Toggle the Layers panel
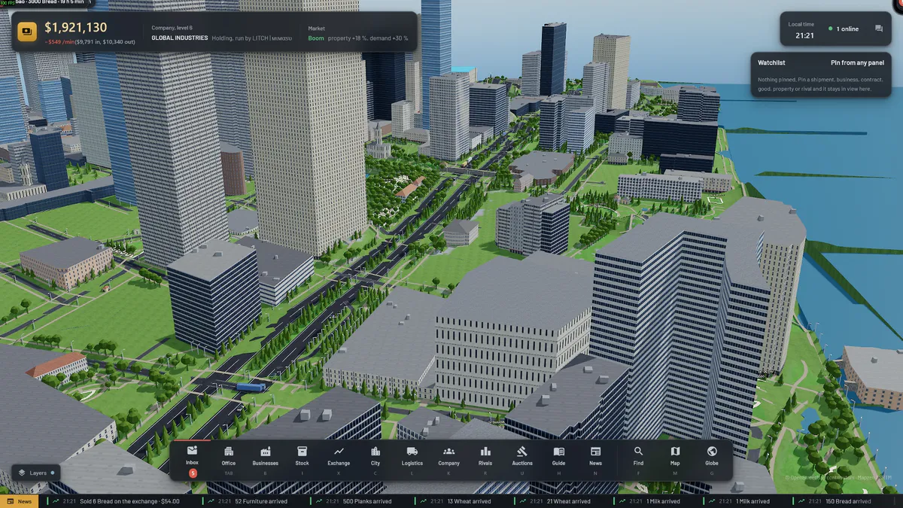This screenshot has width=903, height=508. tap(36, 473)
